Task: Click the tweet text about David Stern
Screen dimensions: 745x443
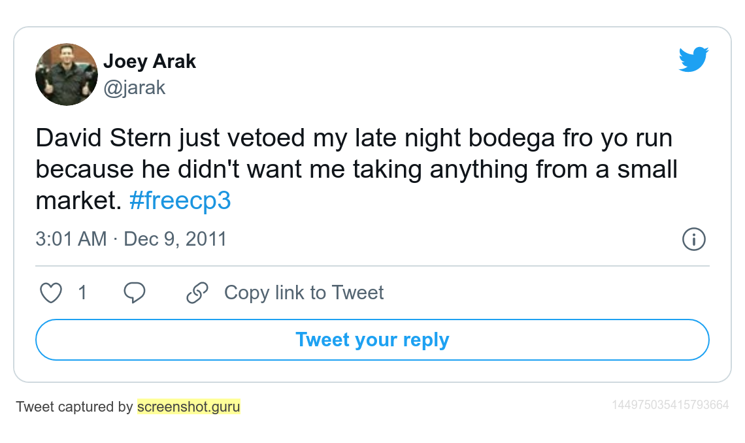Action: pos(356,169)
